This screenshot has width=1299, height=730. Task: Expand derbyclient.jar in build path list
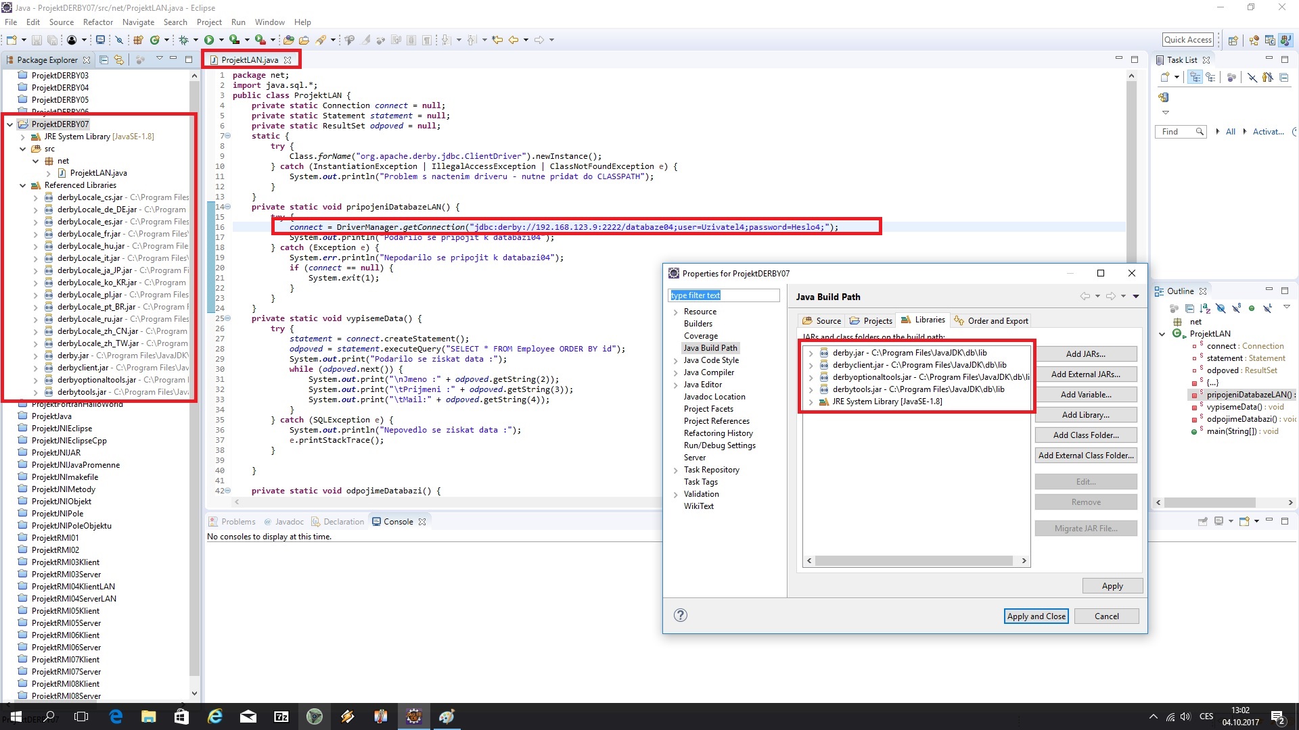(811, 365)
